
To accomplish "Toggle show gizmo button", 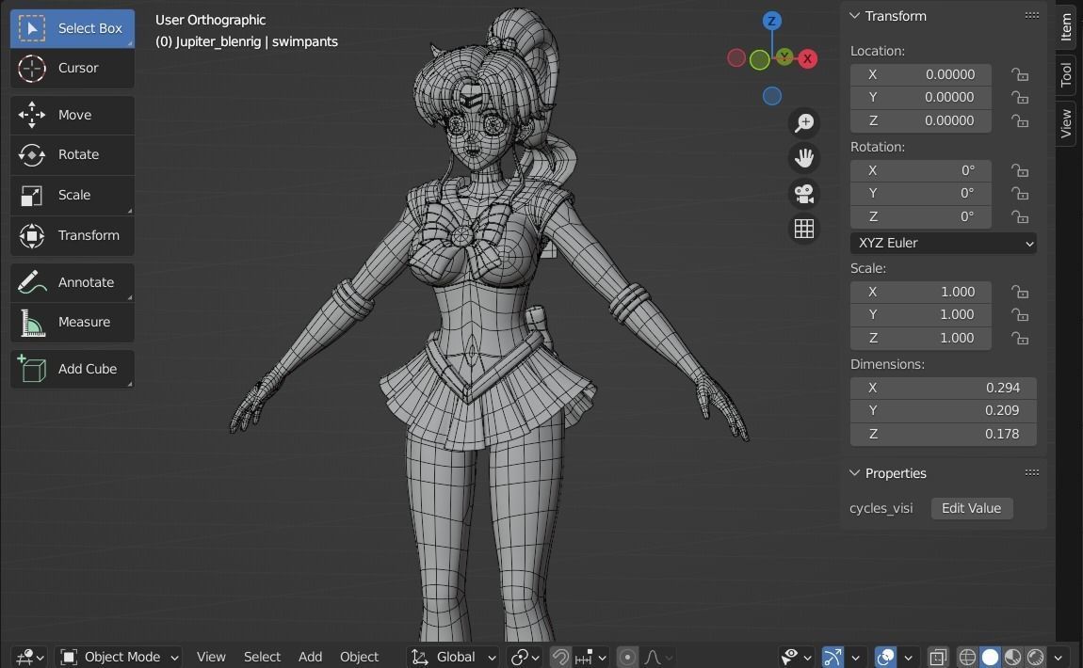I will (x=833, y=657).
